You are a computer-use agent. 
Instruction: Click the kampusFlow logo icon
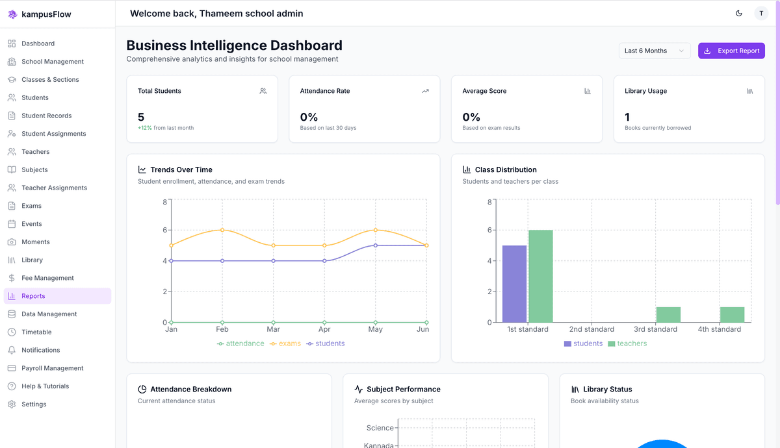click(x=11, y=13)
